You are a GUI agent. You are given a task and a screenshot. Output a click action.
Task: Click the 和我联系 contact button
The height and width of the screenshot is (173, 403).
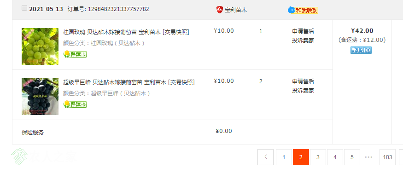[307, 10]
